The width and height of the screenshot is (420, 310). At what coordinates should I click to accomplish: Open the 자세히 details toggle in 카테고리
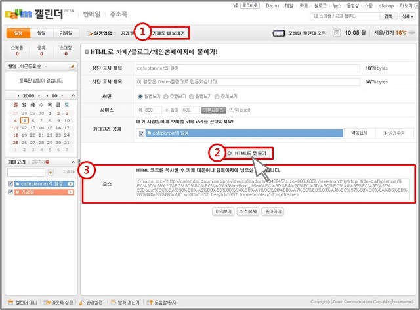tap(69, 172)
